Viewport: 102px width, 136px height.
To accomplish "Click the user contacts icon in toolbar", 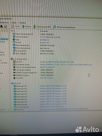I will coord(2,26).
